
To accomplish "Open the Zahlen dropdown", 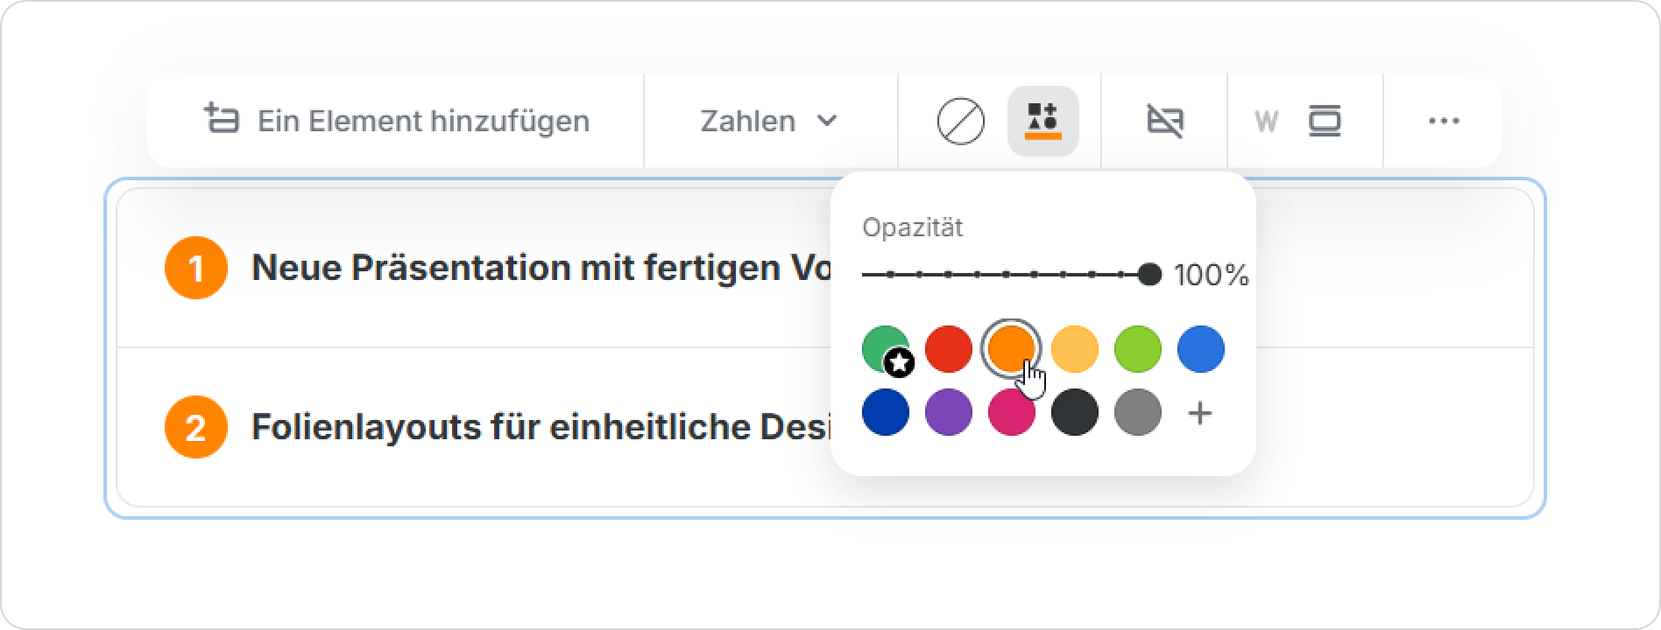I will tap(768, 121).
